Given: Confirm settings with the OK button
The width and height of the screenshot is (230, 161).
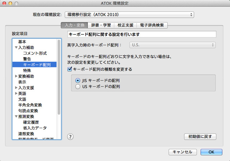Looking at the screenshot, I should click(211, 152).
